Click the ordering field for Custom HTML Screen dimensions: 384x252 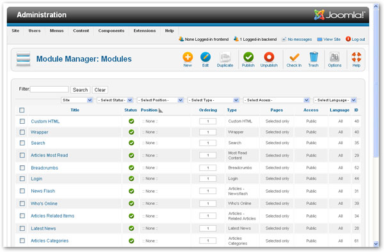tap(207, 121)
